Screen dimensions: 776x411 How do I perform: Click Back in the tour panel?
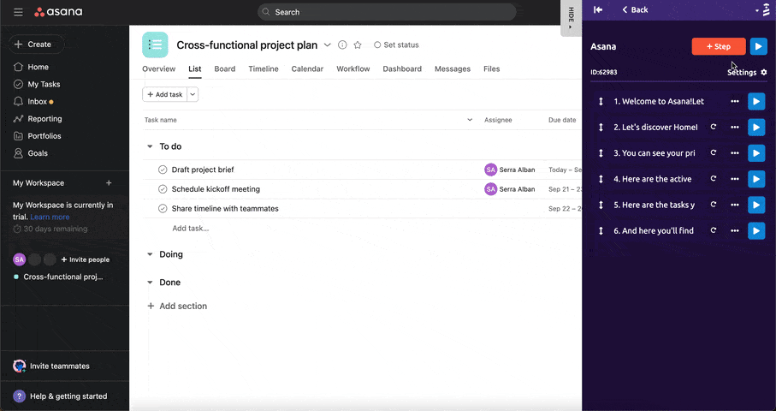coord(635,10)
